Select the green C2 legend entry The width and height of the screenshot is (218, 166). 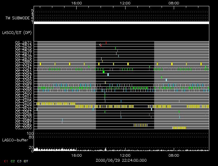point(13,161)
